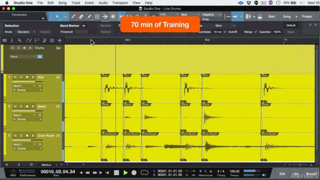Adjust Drum Room track volume fader

tap(27, 140)
